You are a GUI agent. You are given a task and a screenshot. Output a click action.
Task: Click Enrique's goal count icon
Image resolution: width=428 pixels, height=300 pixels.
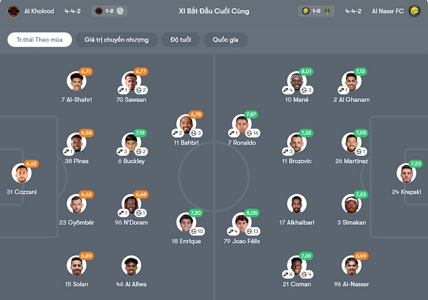point(192,231)
